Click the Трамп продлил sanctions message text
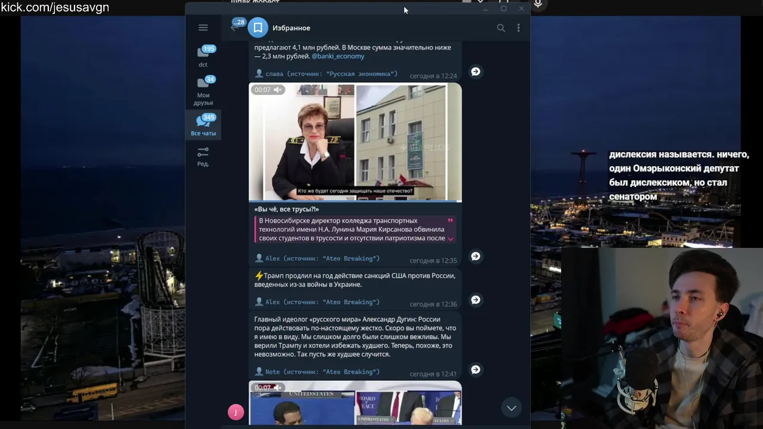 [355, 280]
